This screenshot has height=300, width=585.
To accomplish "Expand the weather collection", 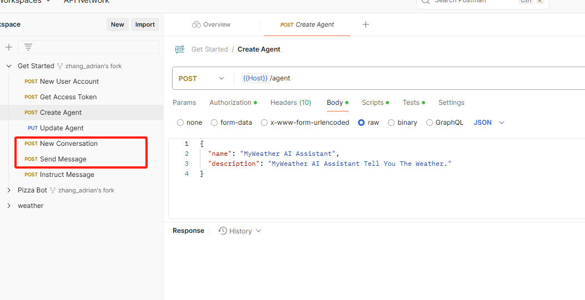I will (x=9, y=206).
